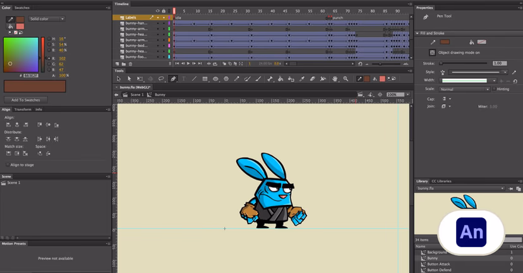Open the stroke Width profile dropdown
Viewport: 523px width, 273px height.
pos(468,81)
